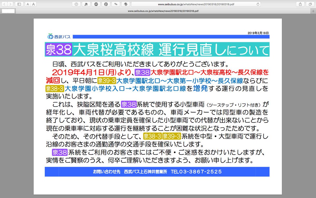Click the note ツーステップ・リフト付き
316x198 pixels.
[x=233, y=105]
